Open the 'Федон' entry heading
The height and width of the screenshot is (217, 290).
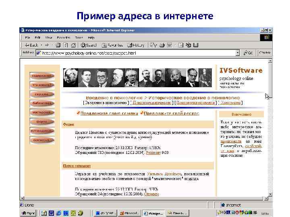tap(68, 125)
